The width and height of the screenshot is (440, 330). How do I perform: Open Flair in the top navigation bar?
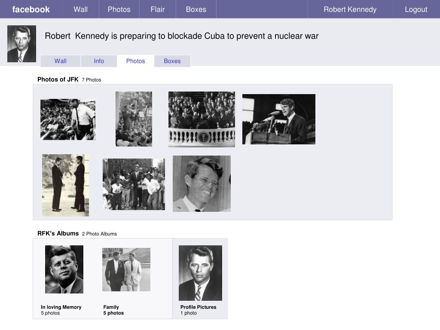tap(157, 9)
